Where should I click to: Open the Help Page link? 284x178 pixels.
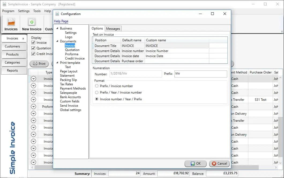(x=61, y=21)
